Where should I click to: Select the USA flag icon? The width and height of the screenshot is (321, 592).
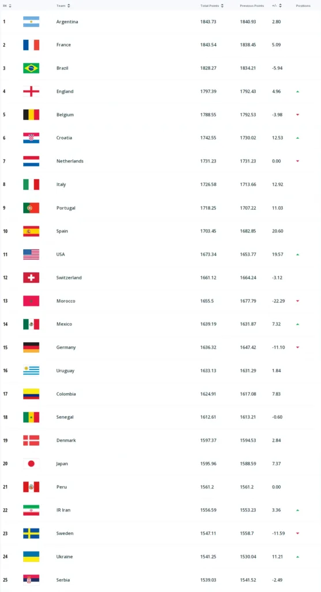click(x=31, y=254)
